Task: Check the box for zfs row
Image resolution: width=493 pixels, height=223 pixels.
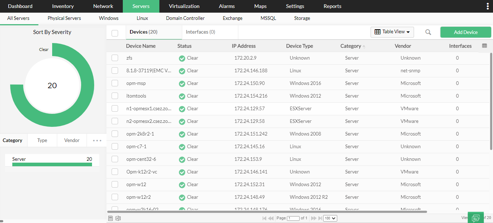Action: tap(115, 58)
